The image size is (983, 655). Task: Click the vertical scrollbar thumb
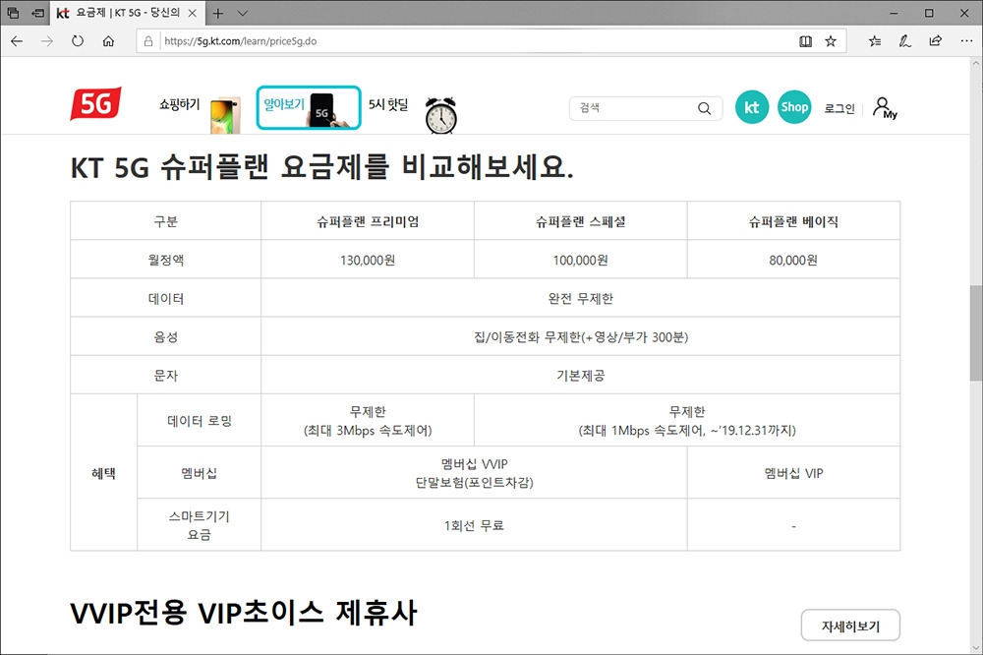pos(976,333)
